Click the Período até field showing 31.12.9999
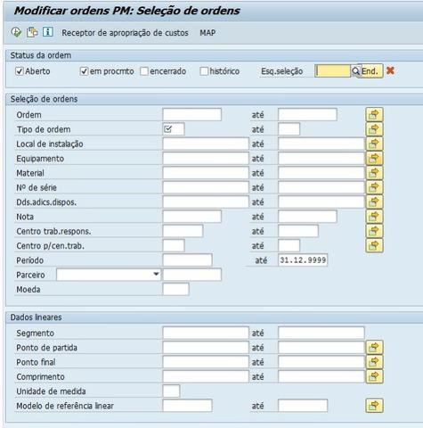This screenshot has height=428, width=423. tap(303, 260)
